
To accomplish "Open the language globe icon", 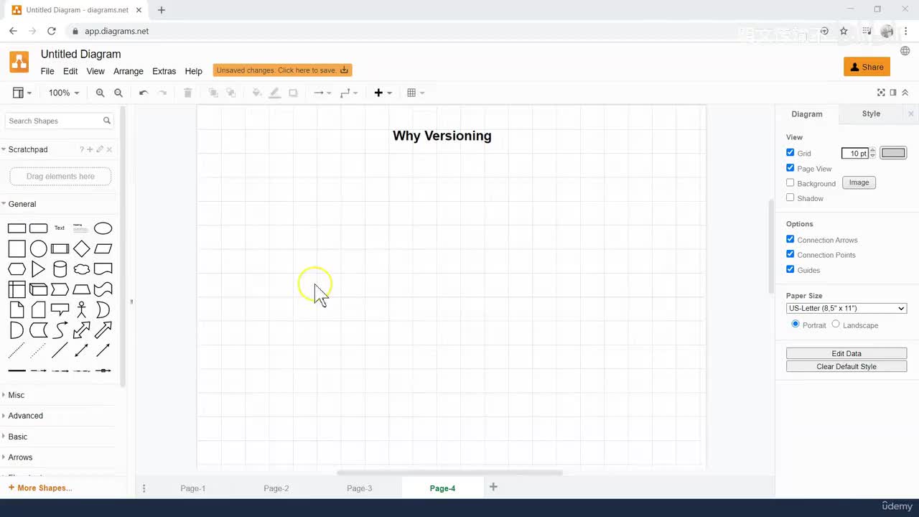I will [x=905, y=51].
